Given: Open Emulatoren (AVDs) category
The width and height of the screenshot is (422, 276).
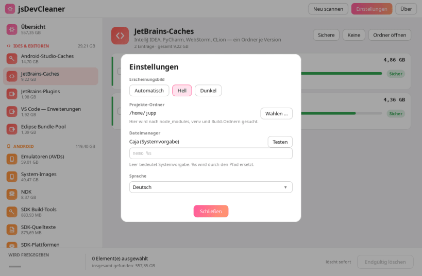Looking at the screenshot, I should click(50, 159).
